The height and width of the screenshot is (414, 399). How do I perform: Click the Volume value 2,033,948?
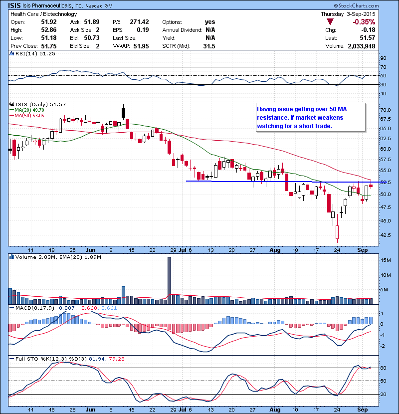[x=362, y=46]
